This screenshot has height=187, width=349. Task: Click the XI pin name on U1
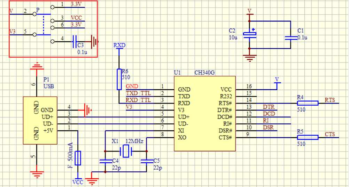pyautogui.click(x=181, y=131)
